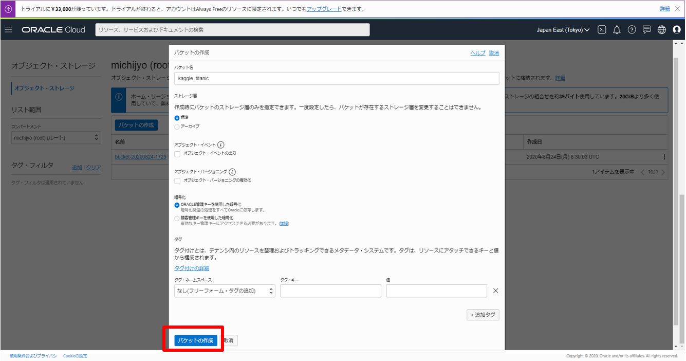Open the tag namespace dropdown
This screenshot has width=686, height=361.
coord(225,291)
